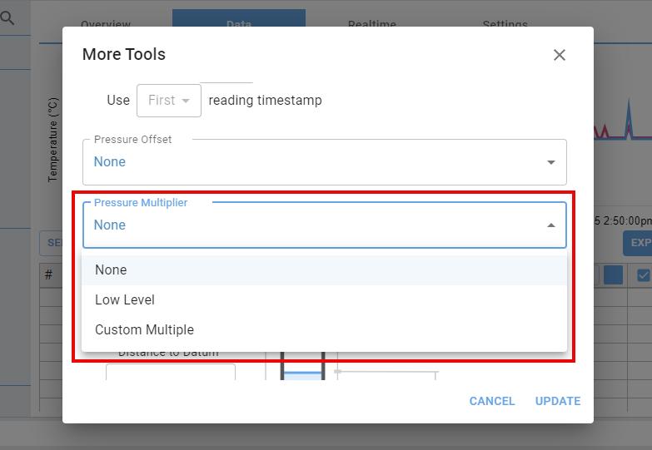Screen dimensions: 652x450
Task: Switch to the Overview tab
Action: [x=106, y=25]
